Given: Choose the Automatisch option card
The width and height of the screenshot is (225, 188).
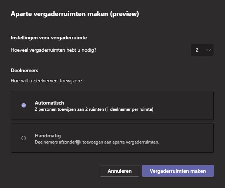Looking at the screenshot, I should click(x=112, y=105).
